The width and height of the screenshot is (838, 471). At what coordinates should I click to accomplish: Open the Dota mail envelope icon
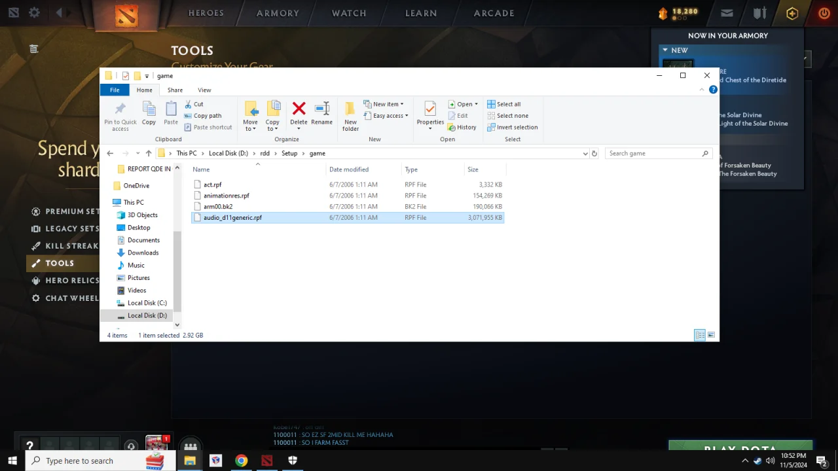[x=727, y=13]
